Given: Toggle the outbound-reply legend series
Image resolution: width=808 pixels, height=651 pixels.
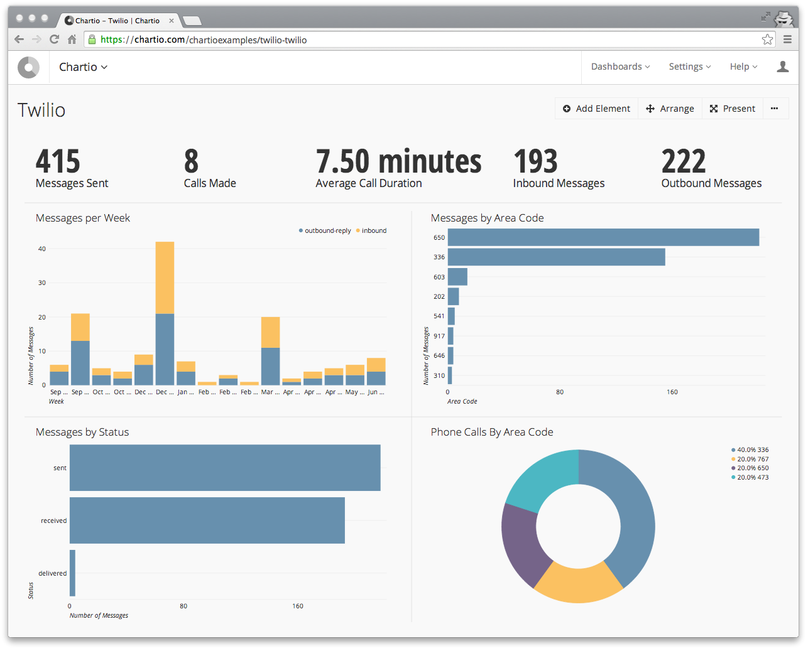Looking at the screenshot, I should tap(325, 231).
